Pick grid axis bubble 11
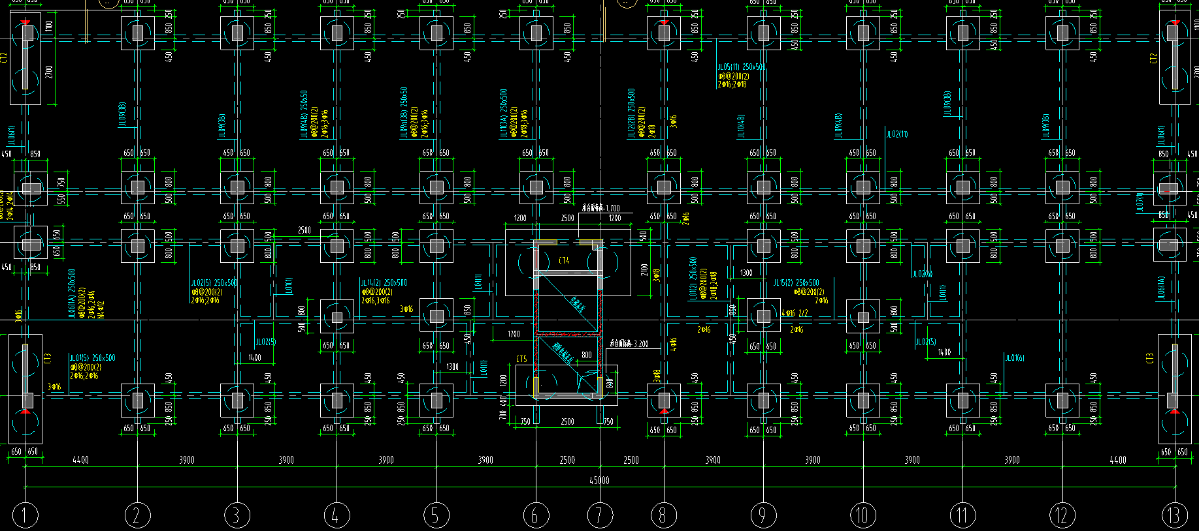1199x531 pixels. [x=962, y=515]
